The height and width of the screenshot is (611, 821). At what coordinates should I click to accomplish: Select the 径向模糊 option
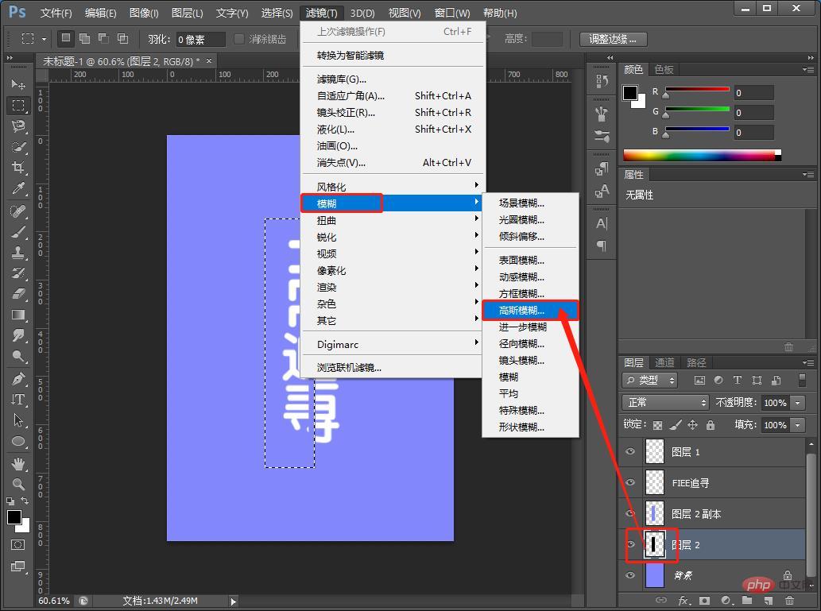tap(530, 343)
